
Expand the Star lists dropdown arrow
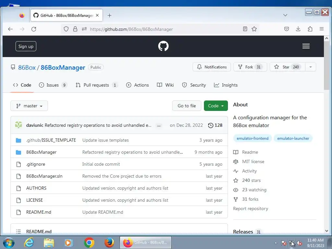pos(311,67)
